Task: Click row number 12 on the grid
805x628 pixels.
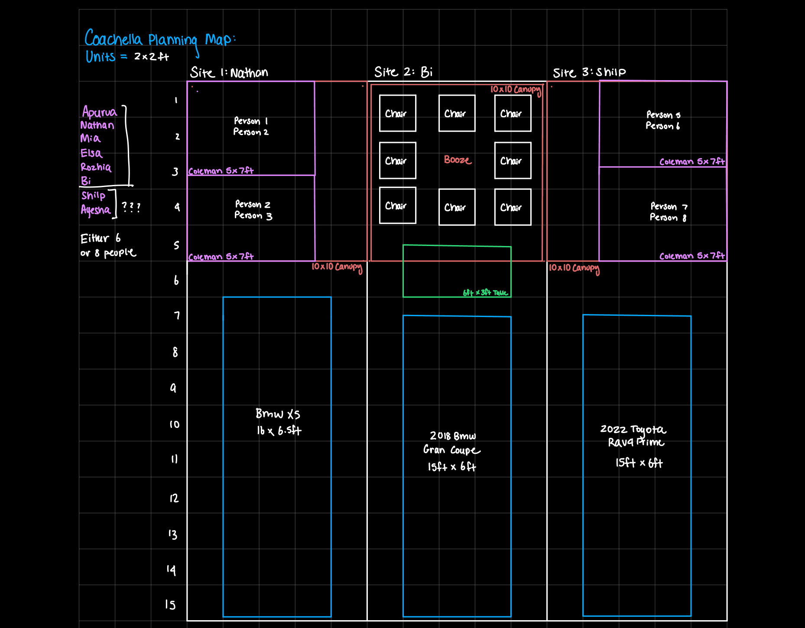Action: click(x=174, y=498)
